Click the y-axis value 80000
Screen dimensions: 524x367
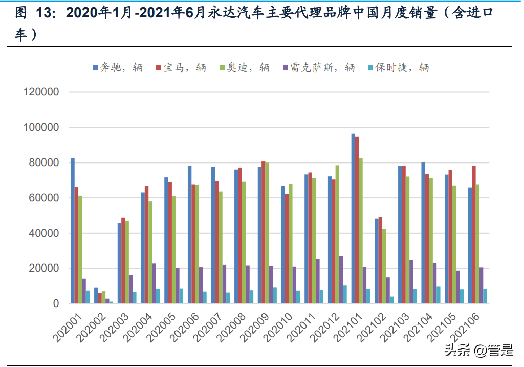pyautogui.click(x=44, y=162)
